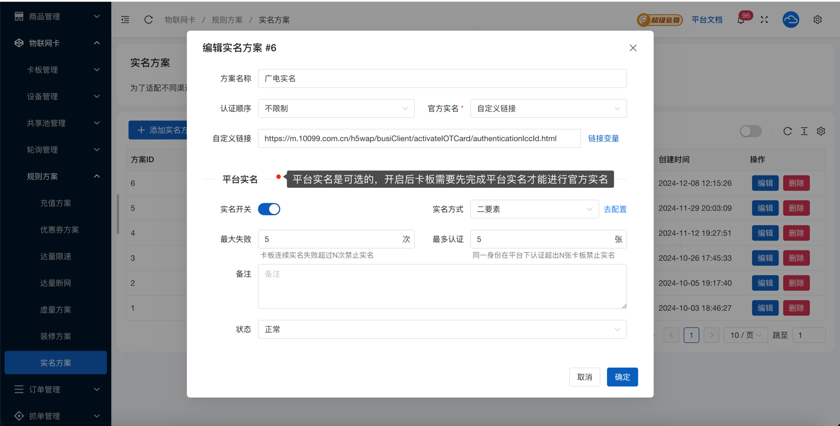840x426 pixels.
Task: Open the notifications bell icon
Action: click(741, 20)
